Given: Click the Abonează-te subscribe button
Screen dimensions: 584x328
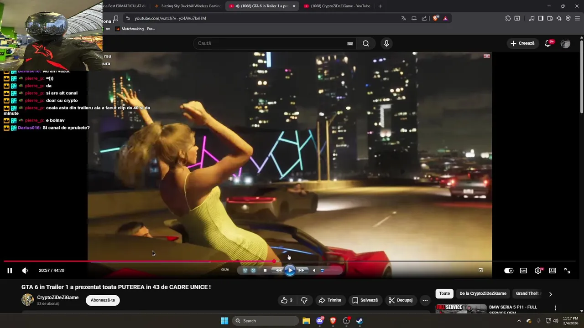Looking at the screenshot, I should [103, 300].
